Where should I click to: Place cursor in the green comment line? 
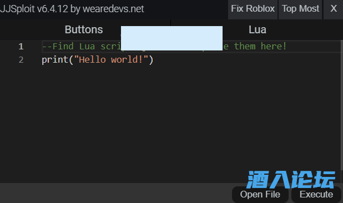[164, 47]
